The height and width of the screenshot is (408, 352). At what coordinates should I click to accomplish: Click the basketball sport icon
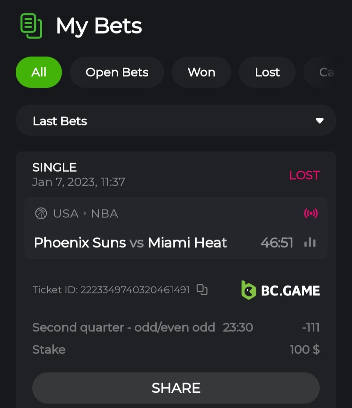(41, 214)
